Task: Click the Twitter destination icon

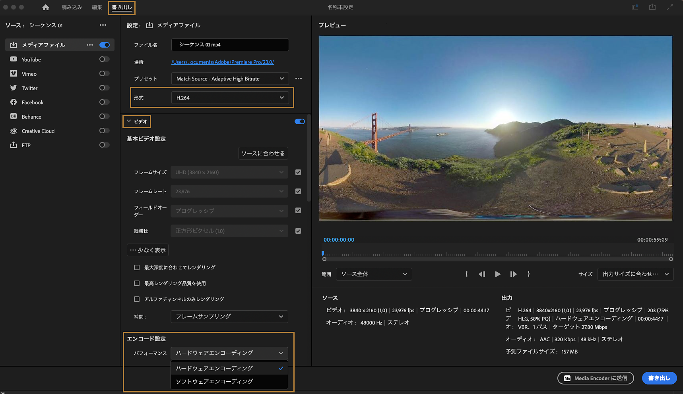Action: (13, 88)
